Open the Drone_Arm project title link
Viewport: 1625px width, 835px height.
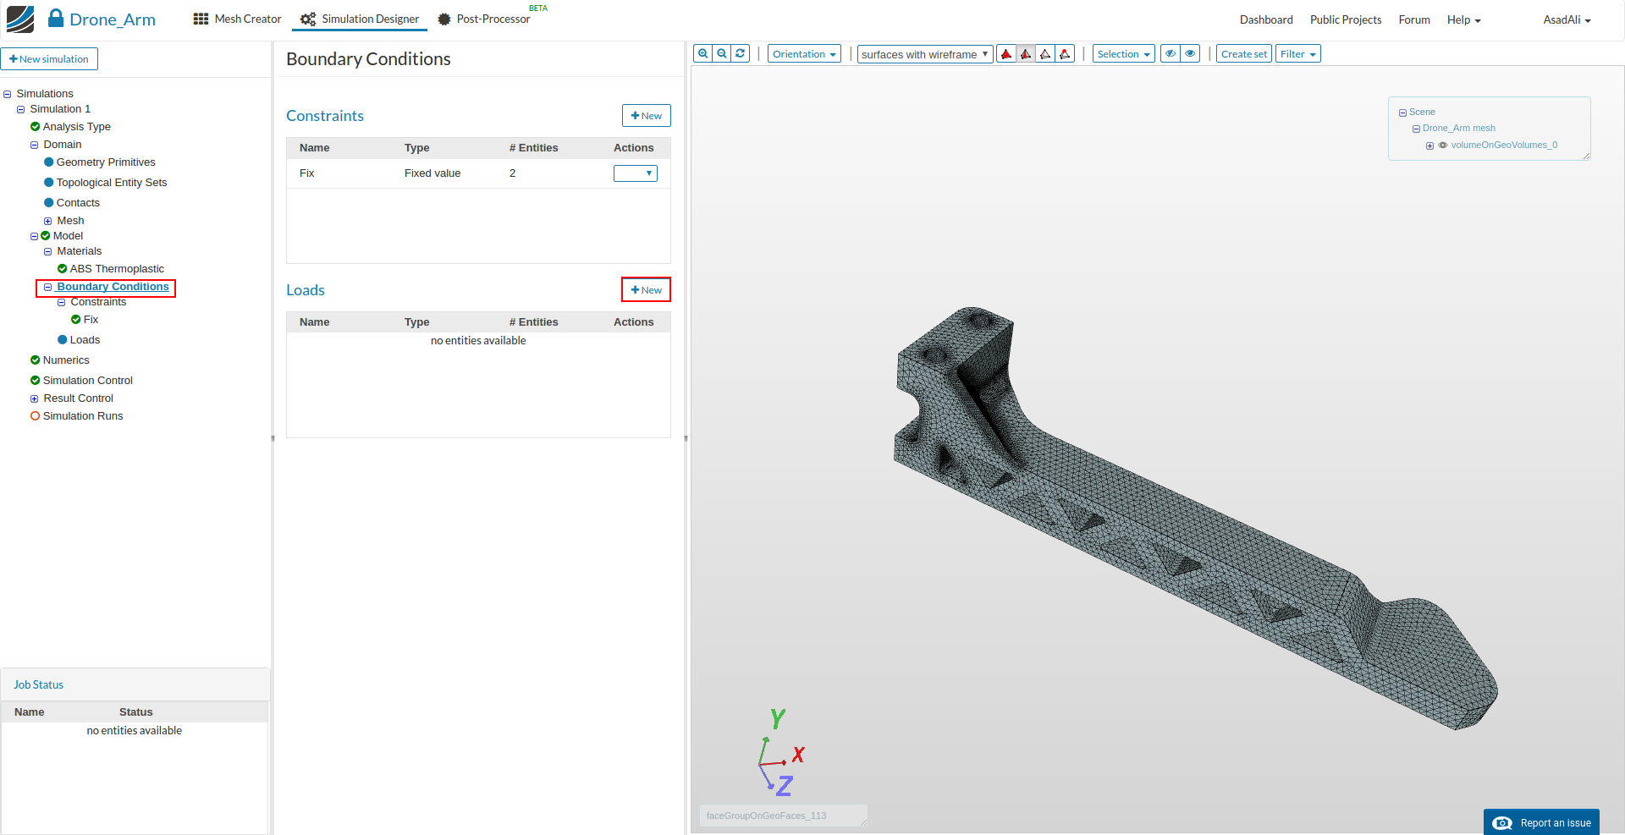[113, 19]
